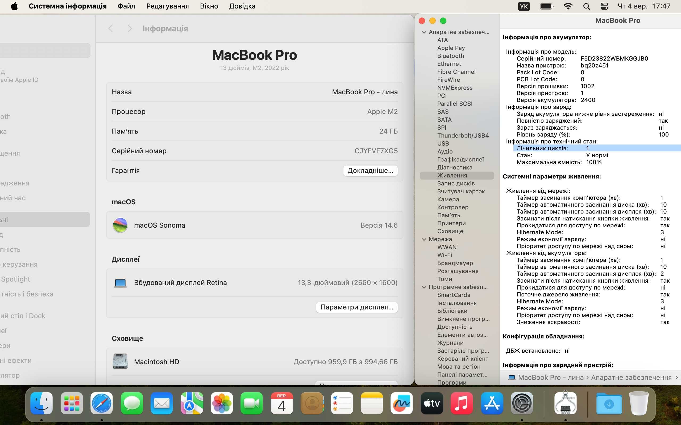This screenshot has width=681, height=425.
Task: Select Журнали in software list
Action: (450, 343)
